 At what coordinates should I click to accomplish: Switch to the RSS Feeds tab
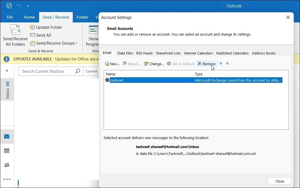point(144,53)
